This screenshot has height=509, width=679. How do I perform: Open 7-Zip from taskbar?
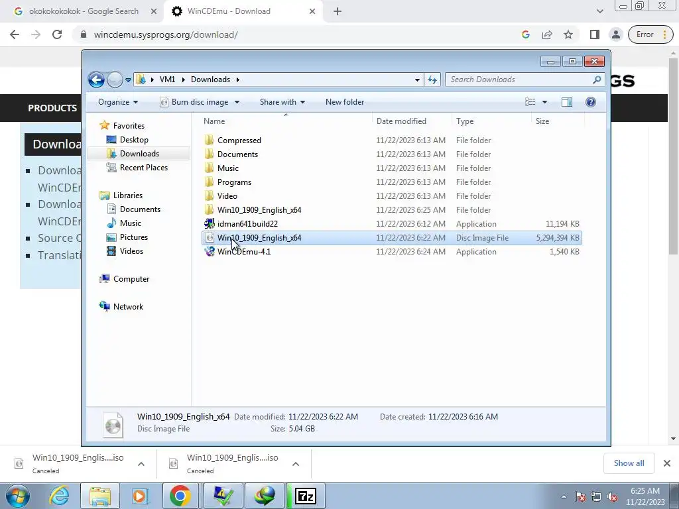(x=306, y=496)
